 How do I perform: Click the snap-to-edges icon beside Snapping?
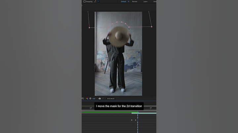click(x=95, y=2)
